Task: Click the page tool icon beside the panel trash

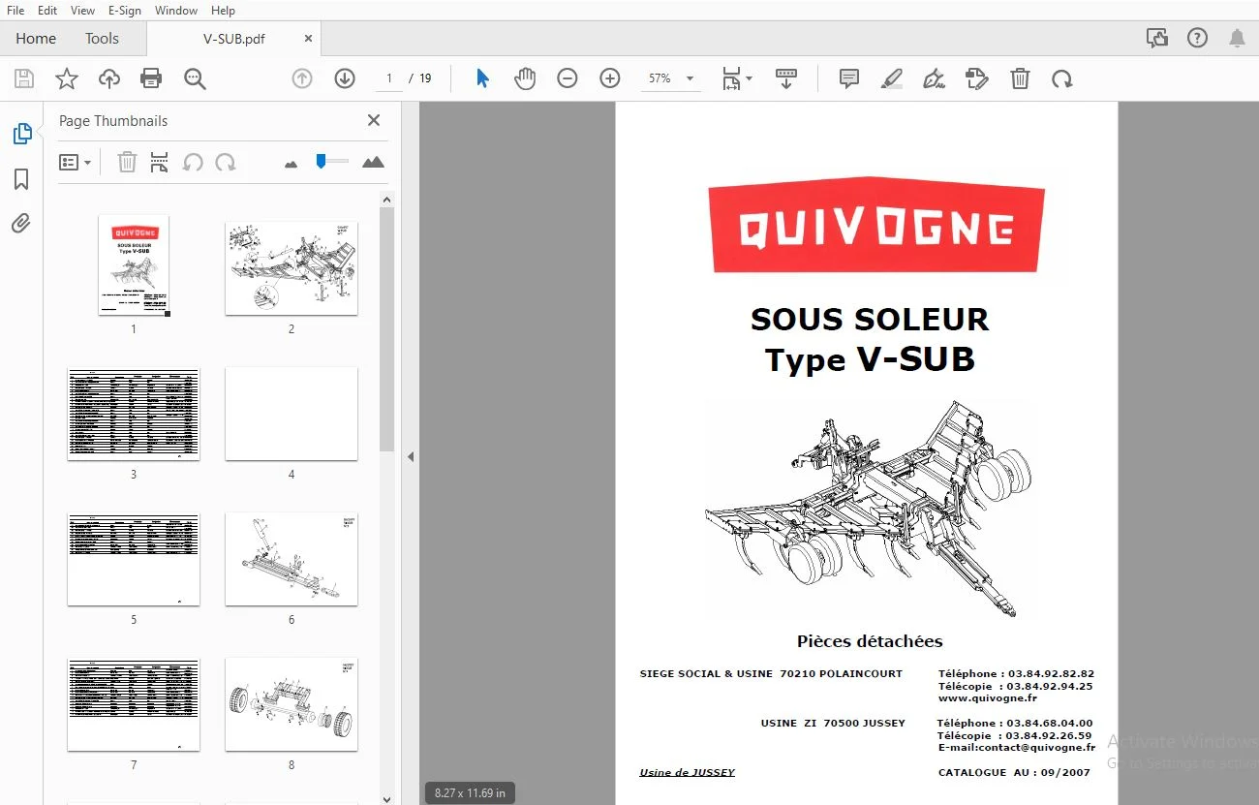Action: click(160, 163)
